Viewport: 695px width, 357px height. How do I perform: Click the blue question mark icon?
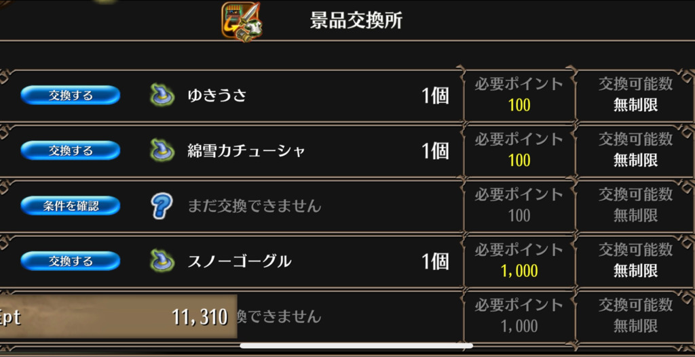pyautogui.click(x=162, y=206)
